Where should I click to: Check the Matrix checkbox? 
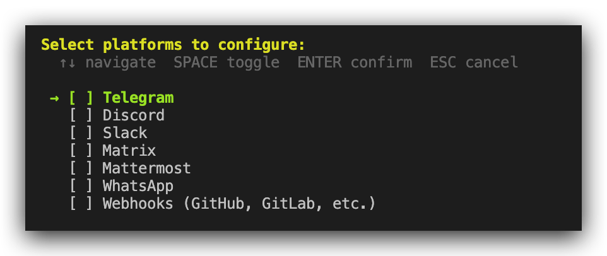tap(81, 151)
